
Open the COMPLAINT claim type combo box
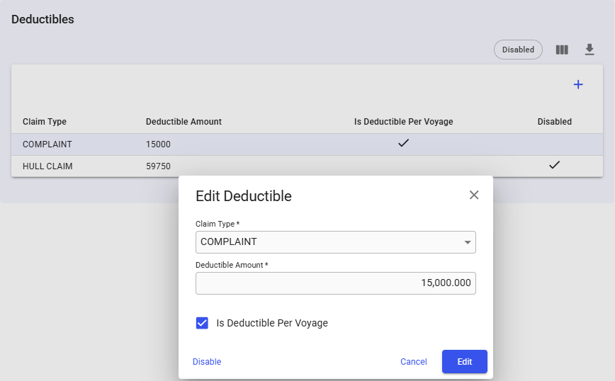tap(326, 242)
